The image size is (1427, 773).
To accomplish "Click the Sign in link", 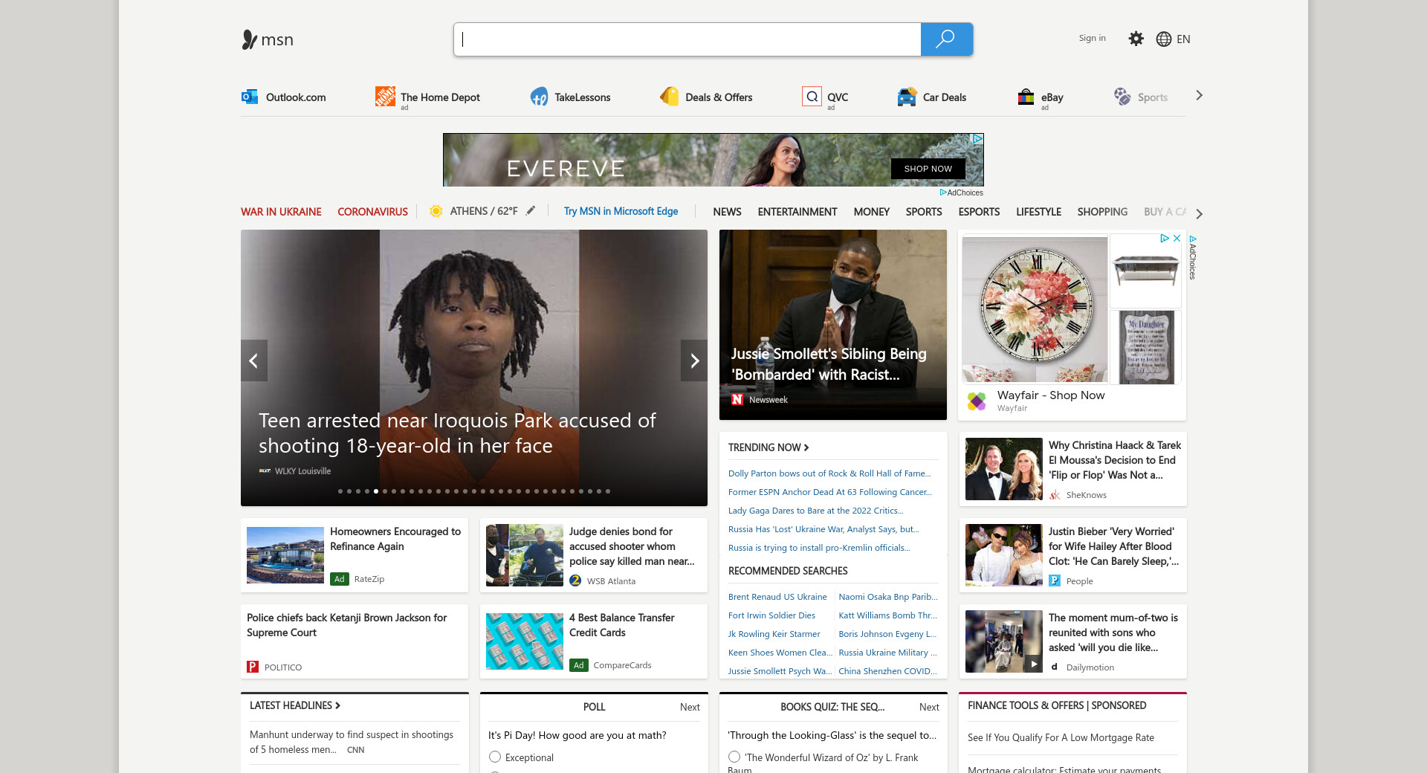I will click(1092, 38).
